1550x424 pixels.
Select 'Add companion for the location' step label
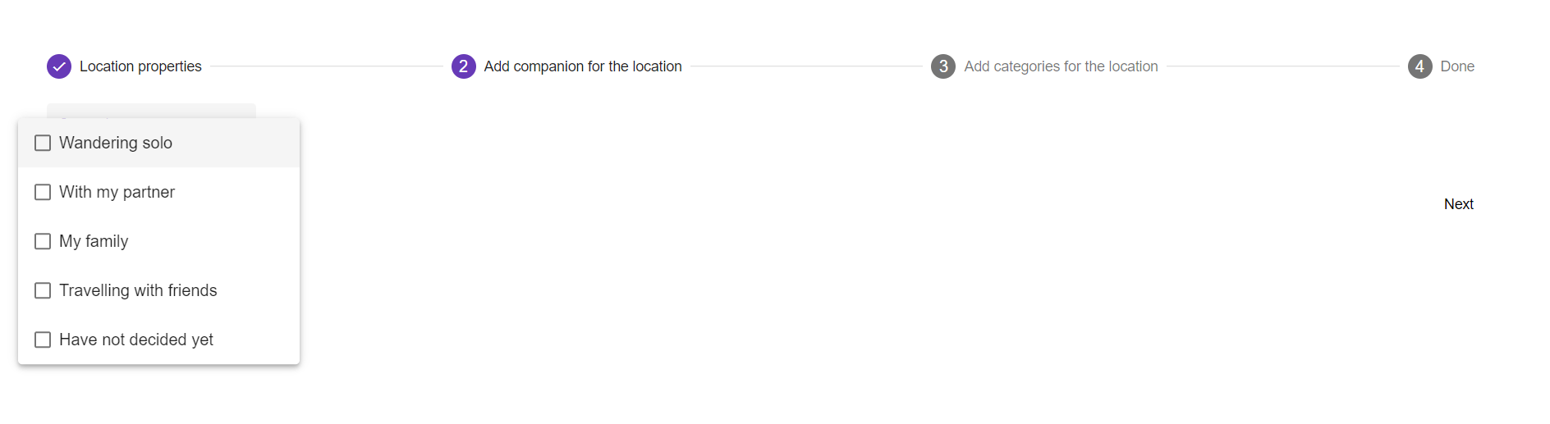pos(583,66)
